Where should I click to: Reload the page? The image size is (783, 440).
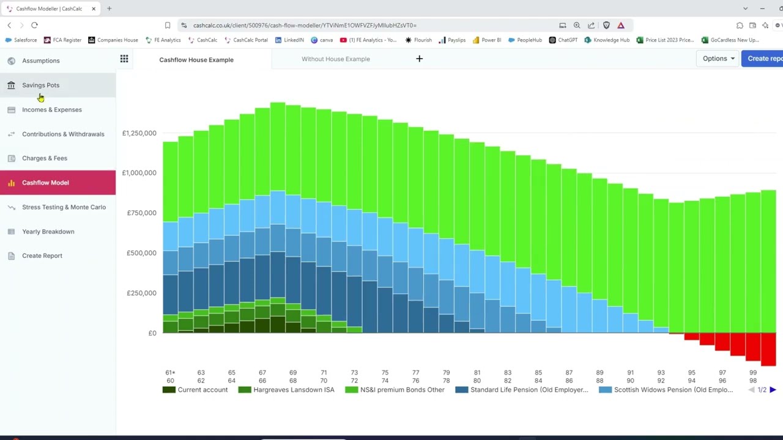click(x=34, y=25)
